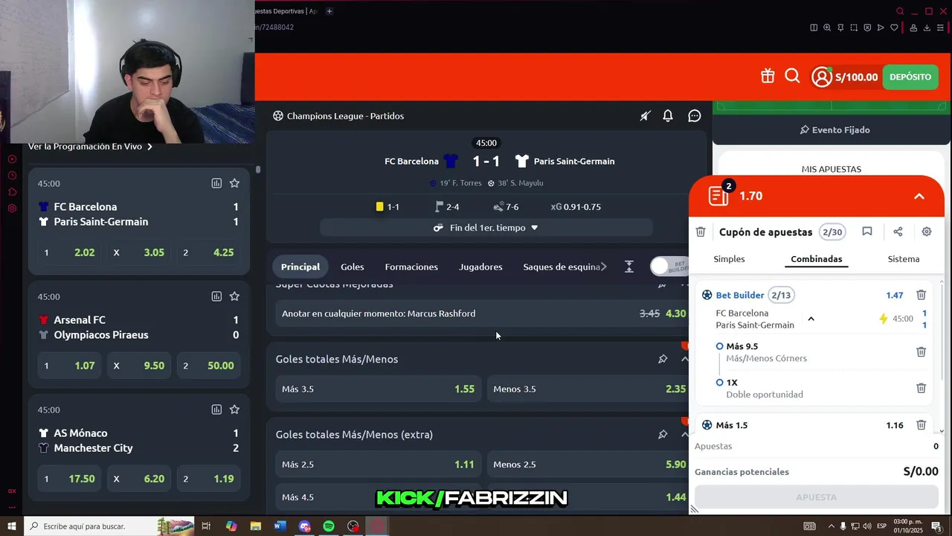The height and width of the screenshot is (536, 952).
Task: Collapse all markets icon beside tabs
Action: pos(629,267)
